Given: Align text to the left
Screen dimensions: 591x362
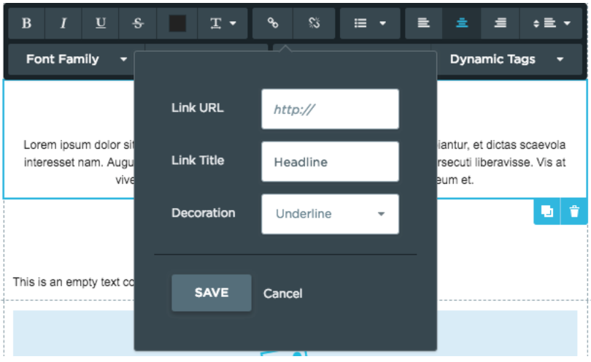Looking at the screenshot, I should 423,23.
